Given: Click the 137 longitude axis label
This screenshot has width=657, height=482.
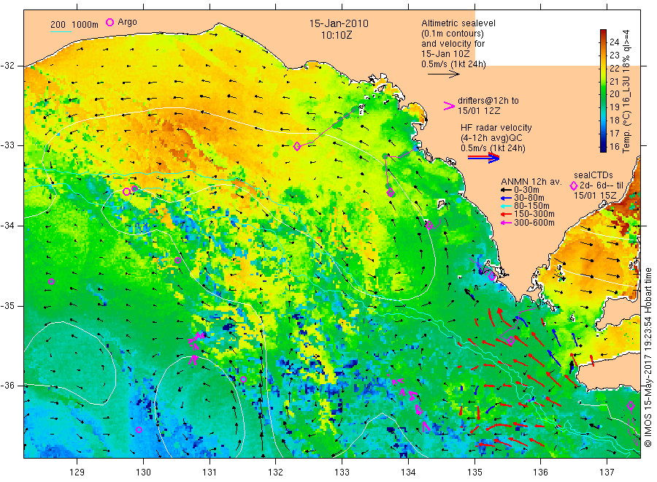Looking at the screenshot, I should click(607, 473).
